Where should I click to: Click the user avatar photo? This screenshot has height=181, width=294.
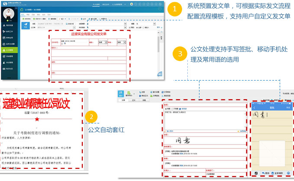(x=8, y=14)
